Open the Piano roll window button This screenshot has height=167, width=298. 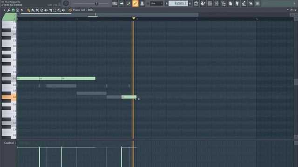pos(203,3)
